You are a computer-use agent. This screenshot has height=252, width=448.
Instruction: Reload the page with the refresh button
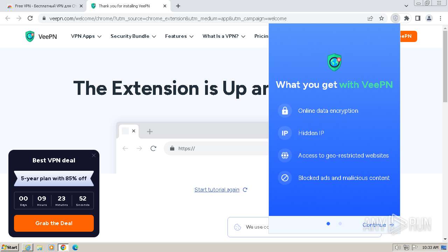30,19
